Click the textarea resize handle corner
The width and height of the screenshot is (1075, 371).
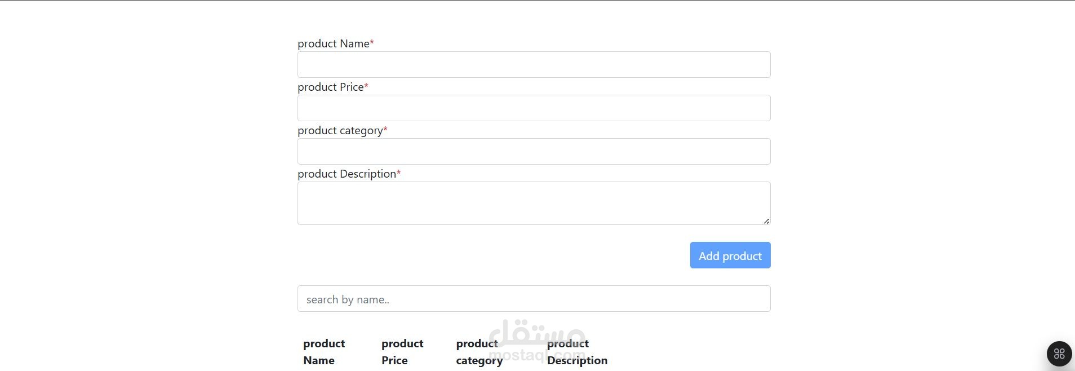tap(767, 220)
